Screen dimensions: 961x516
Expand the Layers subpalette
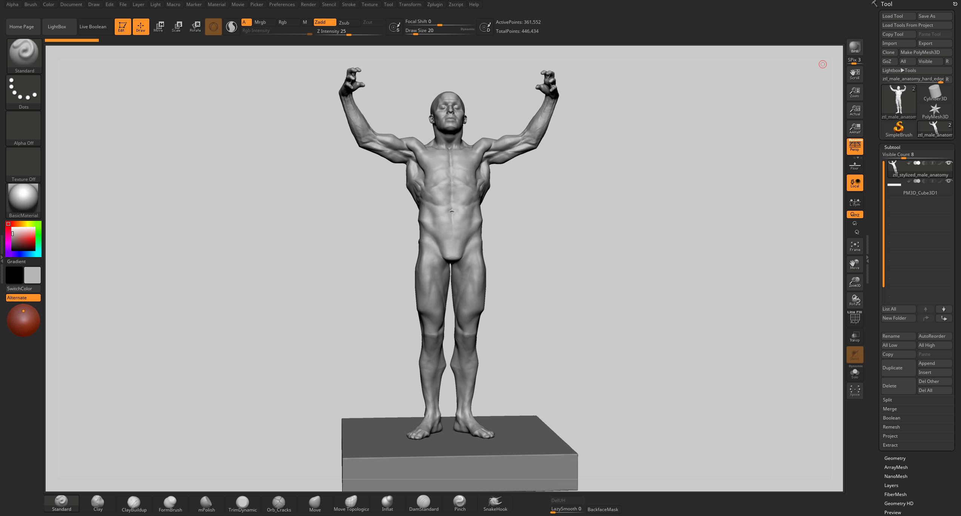click(891, 485)
